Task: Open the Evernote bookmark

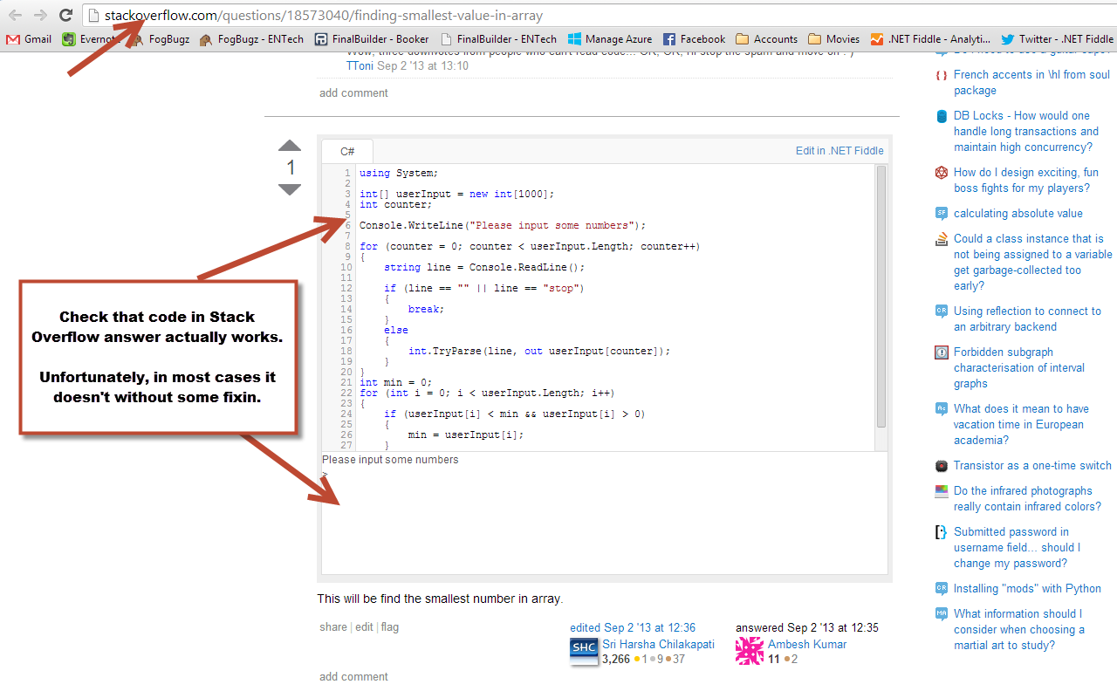Action: (x=92, y=38)
